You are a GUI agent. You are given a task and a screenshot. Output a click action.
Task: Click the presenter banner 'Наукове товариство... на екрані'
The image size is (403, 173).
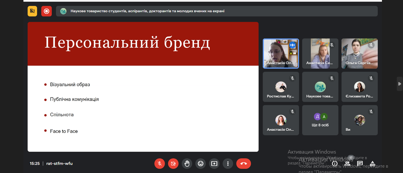click(x=216, y=11)
